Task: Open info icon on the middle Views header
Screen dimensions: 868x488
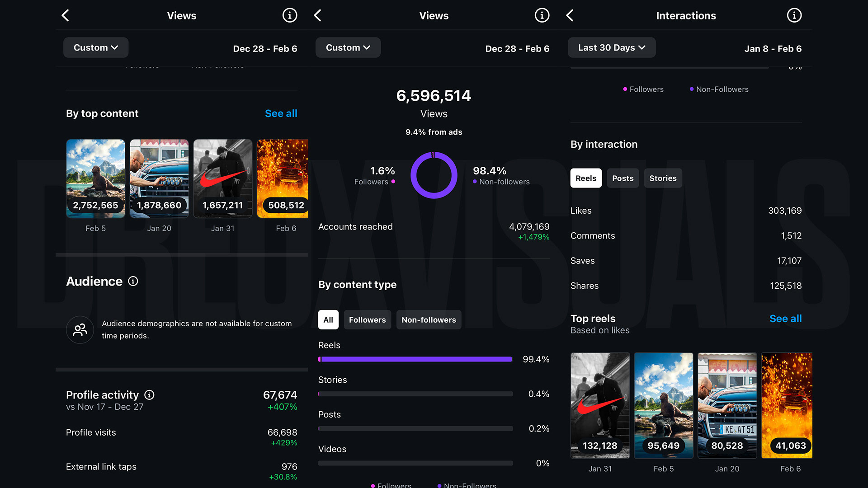Action: tap(542, 15)
